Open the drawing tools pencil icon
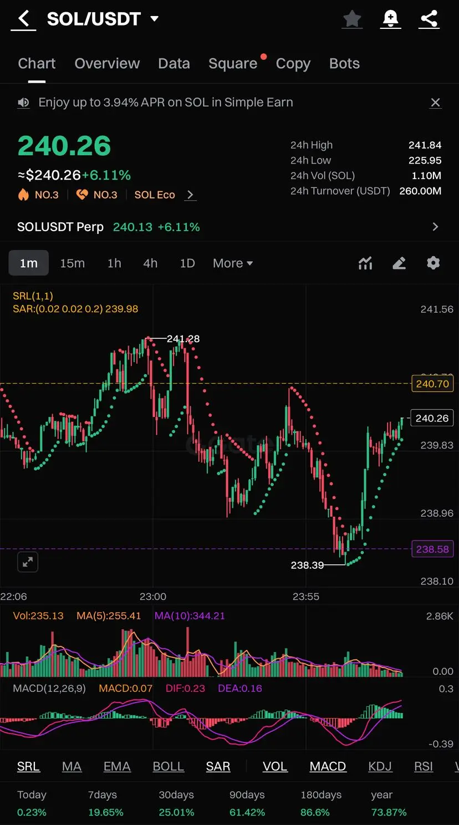Screen dimensions: 459x825 (x=399, y=263)
